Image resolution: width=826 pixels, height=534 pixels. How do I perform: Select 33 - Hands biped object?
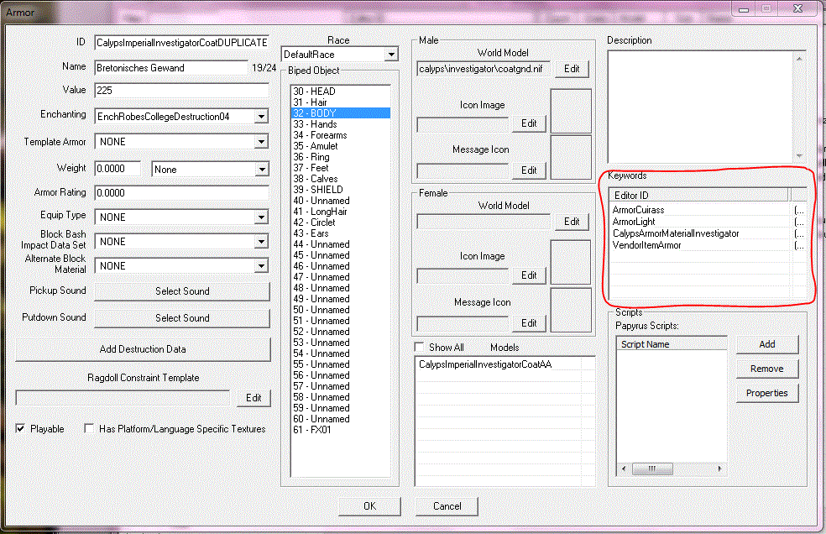pyautogui.click(x=315, y=124)
